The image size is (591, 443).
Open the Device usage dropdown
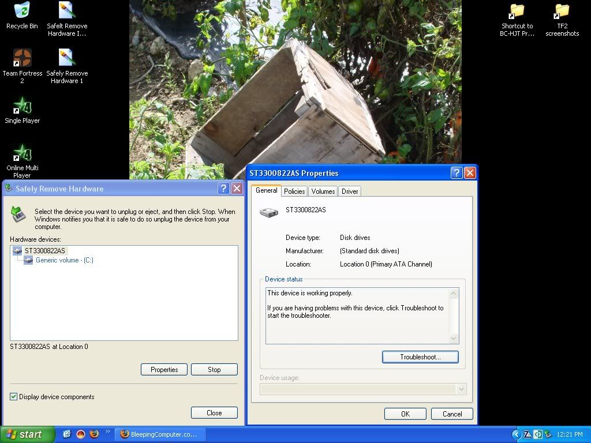tap(461, 389)
